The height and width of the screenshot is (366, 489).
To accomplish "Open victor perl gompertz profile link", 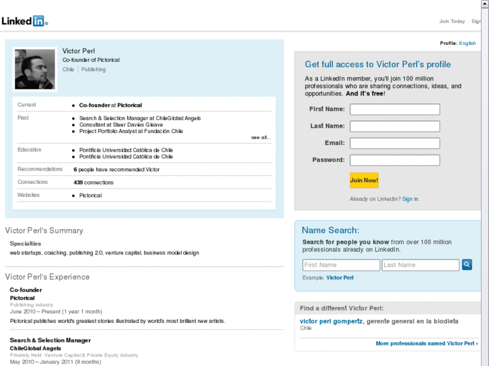I will pos(331,321).
